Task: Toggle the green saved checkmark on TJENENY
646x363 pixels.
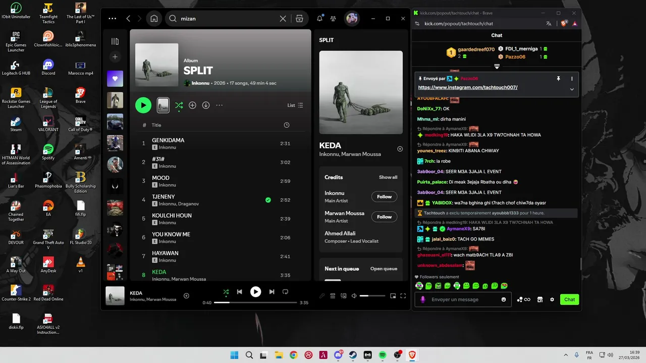Action: pyautogui.click(x=268, y=200)
